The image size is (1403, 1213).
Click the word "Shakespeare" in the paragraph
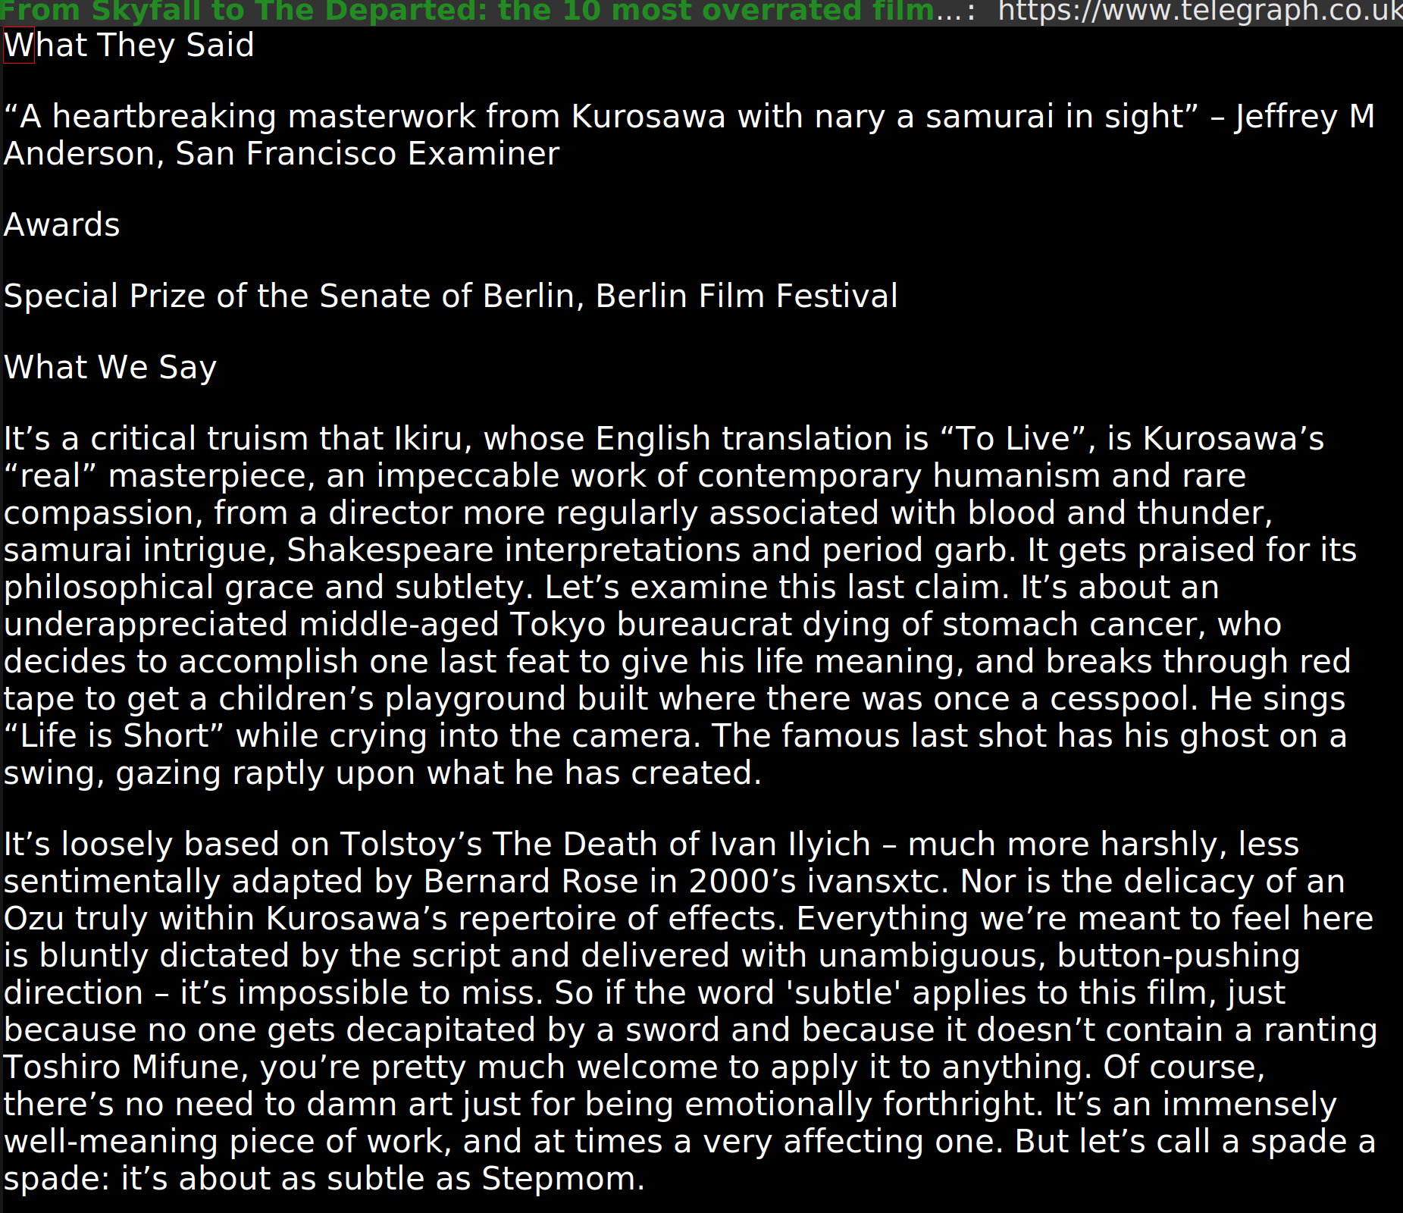point(390,550)
